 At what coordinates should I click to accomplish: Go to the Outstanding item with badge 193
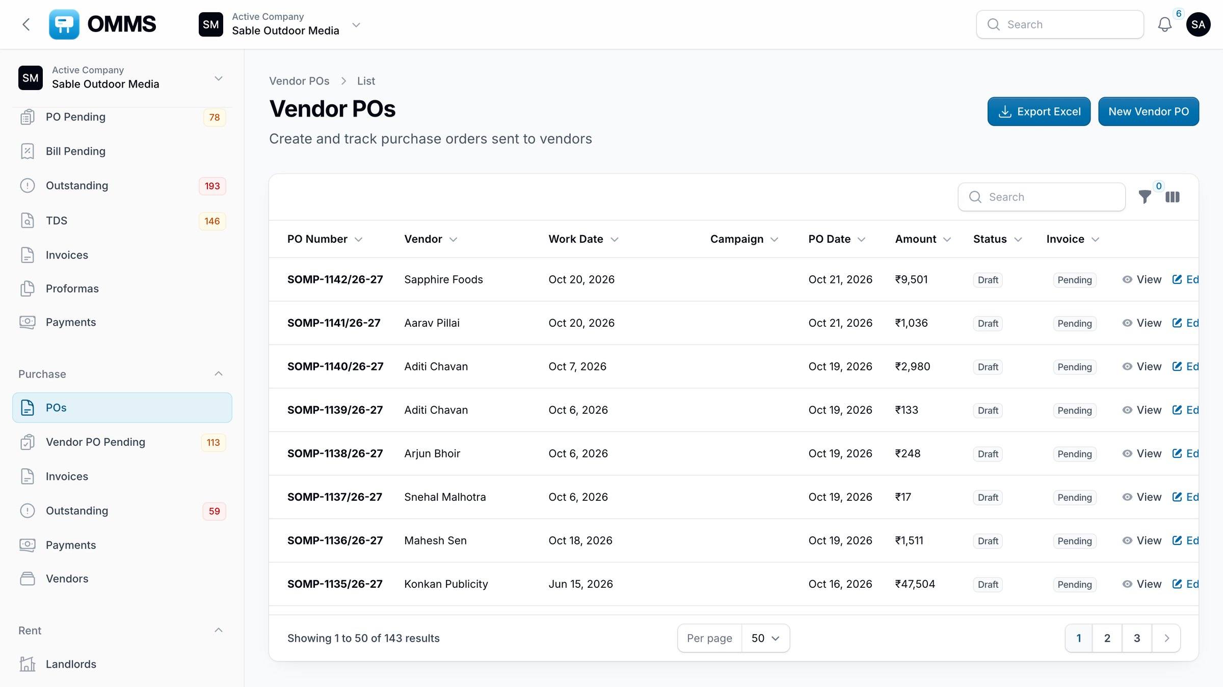(122, 186)
